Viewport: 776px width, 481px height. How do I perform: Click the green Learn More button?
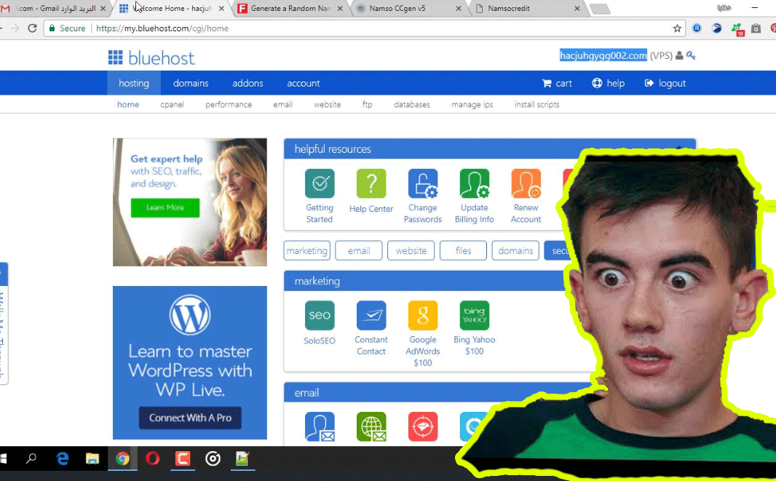[165, 208]
